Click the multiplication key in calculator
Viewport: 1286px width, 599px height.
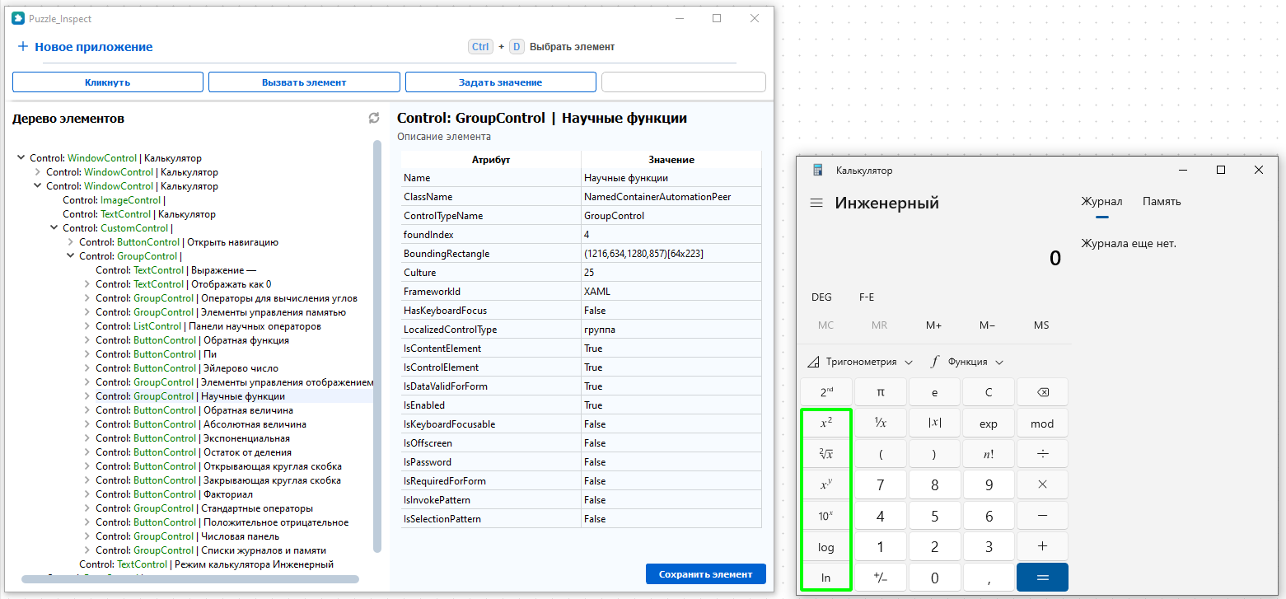coord(1042,485)
